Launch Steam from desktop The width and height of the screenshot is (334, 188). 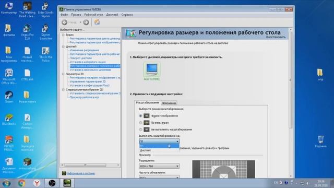click(9, 97)
